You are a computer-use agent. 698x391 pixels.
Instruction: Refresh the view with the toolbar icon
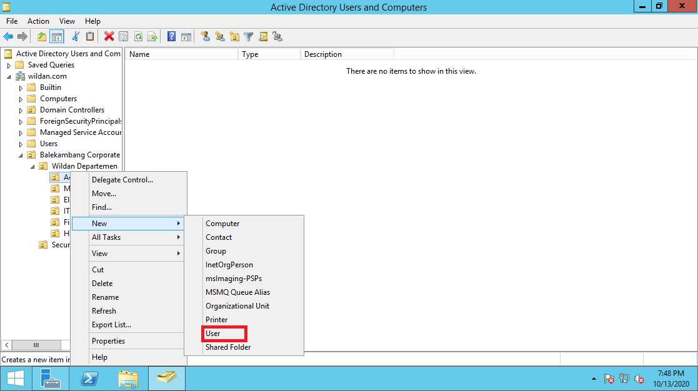click(x=138, y=36)
